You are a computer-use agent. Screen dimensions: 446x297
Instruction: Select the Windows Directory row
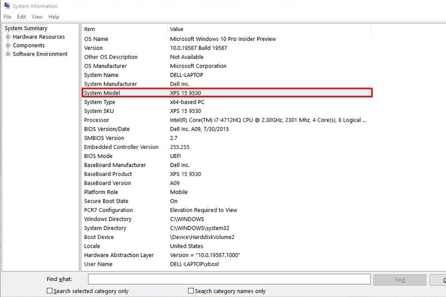tap(227, 219)
